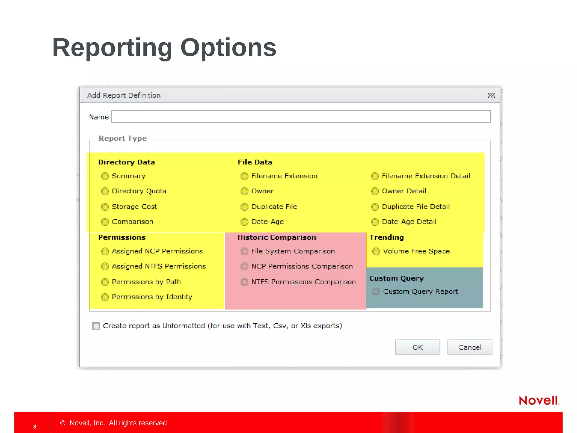The image size is (577, 433).
Task: Select the Directory Quota radio button
Action: 105,191
